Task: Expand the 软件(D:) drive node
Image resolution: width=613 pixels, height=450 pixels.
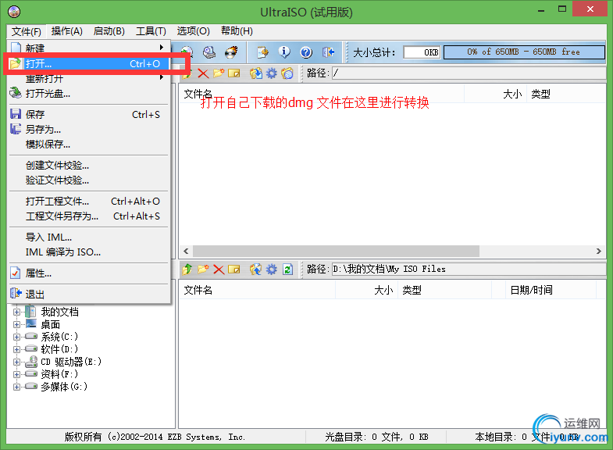Action: click(x=16, y=349)
